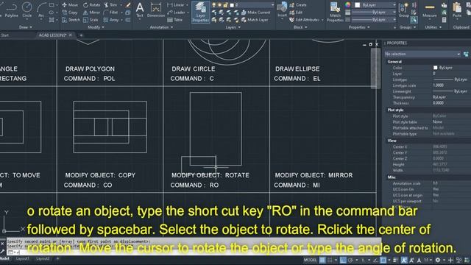
Task: Select the Dimension tool
Action: (156, 10)
